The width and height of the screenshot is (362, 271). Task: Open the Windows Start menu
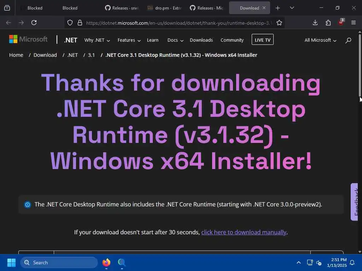click(x=11, y=263)
